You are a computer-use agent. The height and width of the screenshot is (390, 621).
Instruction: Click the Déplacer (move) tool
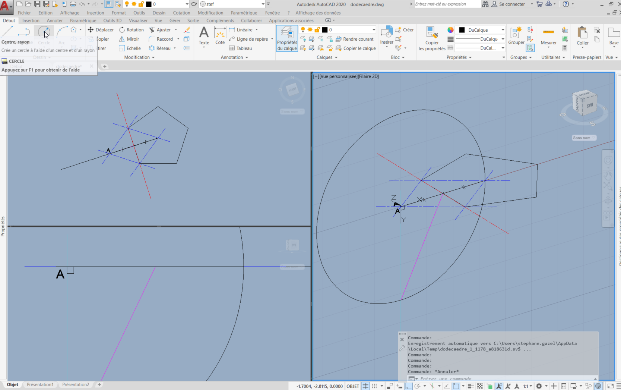[x=101, y=30]
